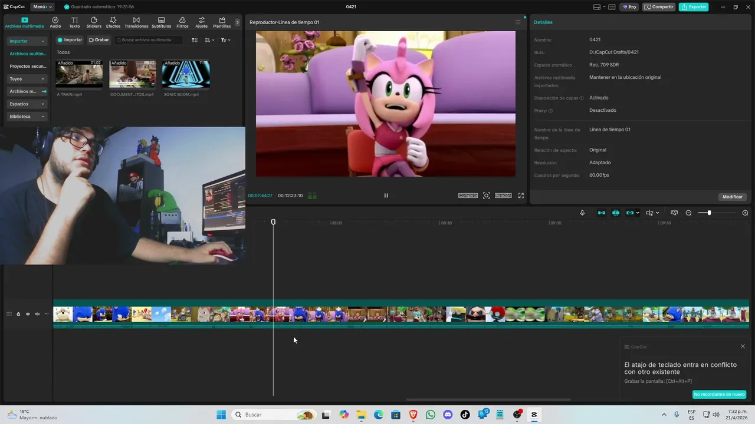Image resolution: width=755 pixels, height=424 pixels.
Task: Open WhatsApp from the Windows taskbar
Action: (x=430, y=415)
